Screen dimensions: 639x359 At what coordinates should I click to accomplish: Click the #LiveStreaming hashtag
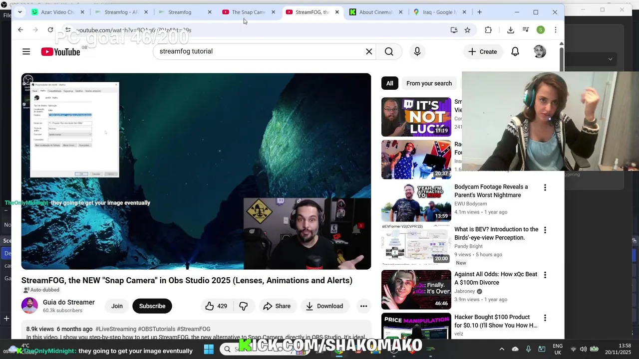(116, 329)
